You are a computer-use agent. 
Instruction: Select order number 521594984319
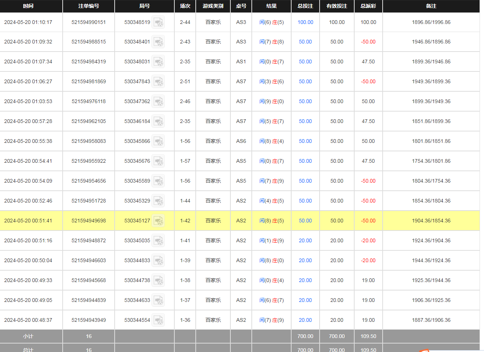(88, 61)
